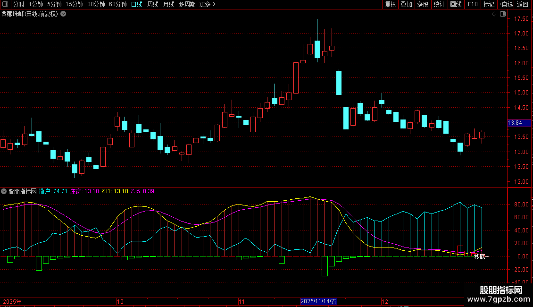Toggle 复权 price adjustment
The image size is (533, 307).
click(x=390, y=4)
